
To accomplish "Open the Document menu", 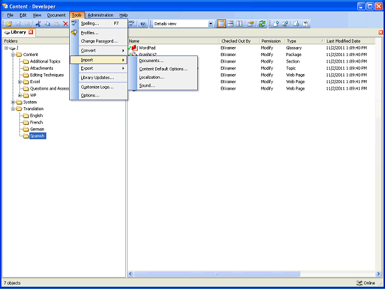I will 56,15.
